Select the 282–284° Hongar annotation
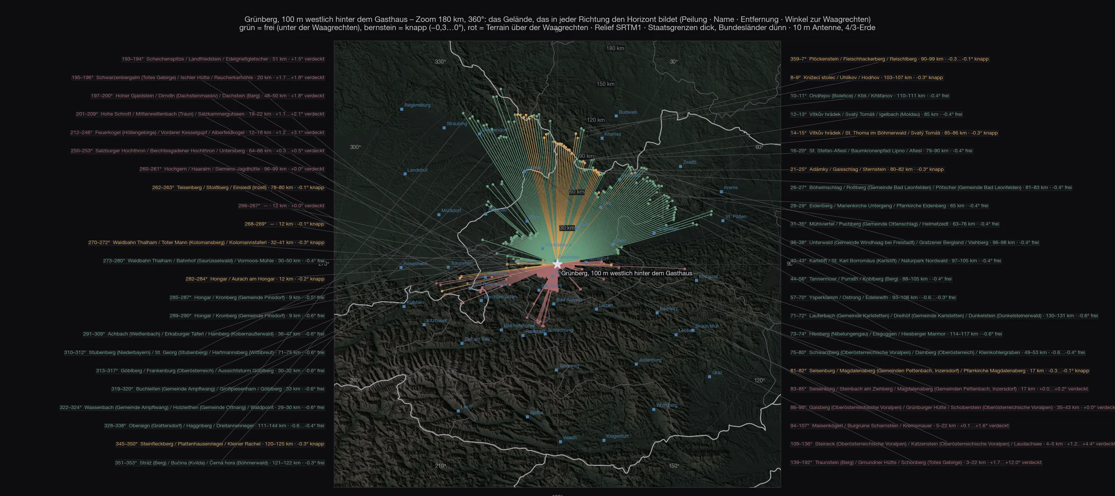The image size is (1115, 496). [x=255, y=279]
